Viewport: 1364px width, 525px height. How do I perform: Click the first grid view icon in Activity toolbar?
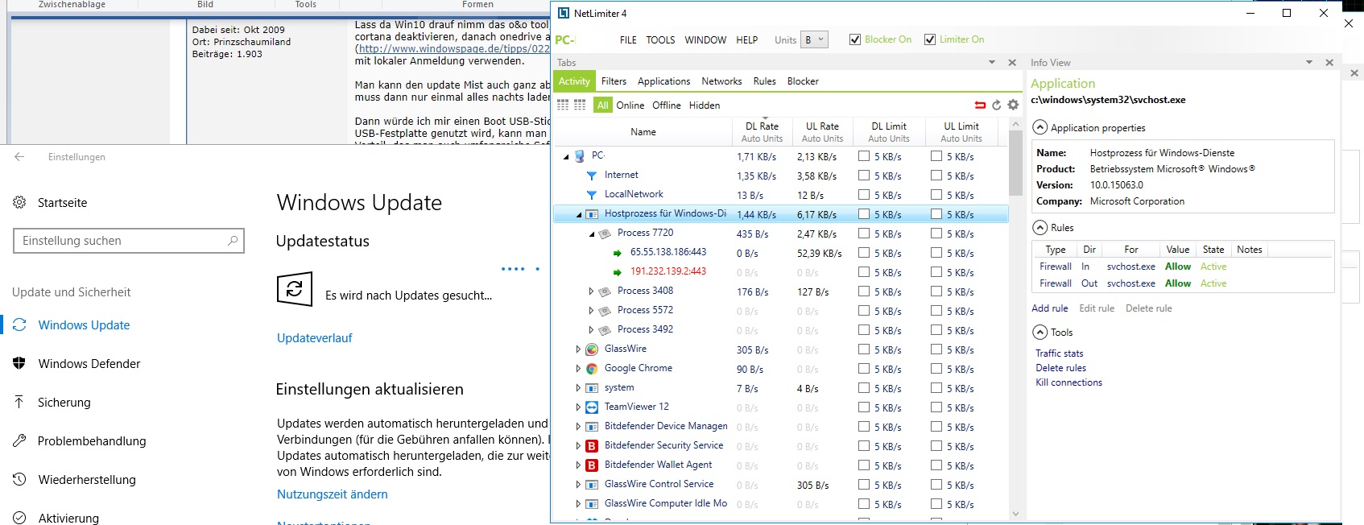click(563, 105)
